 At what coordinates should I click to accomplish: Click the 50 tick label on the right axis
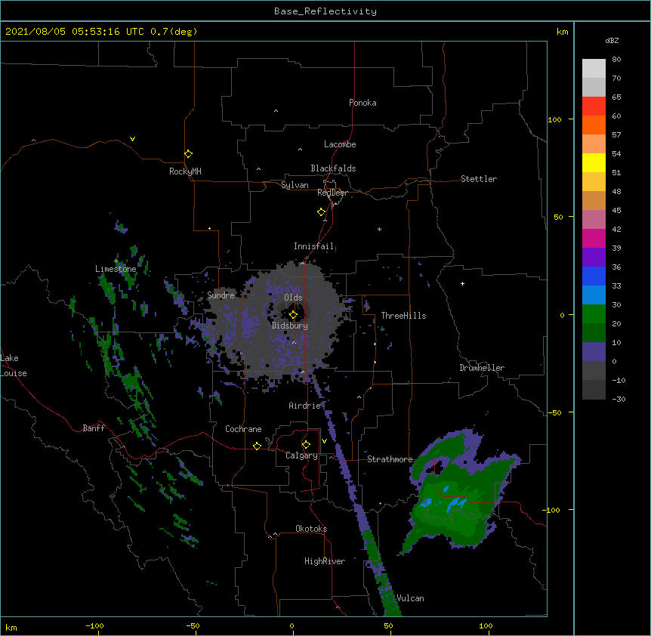(558, 217)
